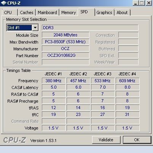153x153 pixels.
Task: Click the DDR3 memory type field
Action: pyautogui.click(x=90, y=28)
